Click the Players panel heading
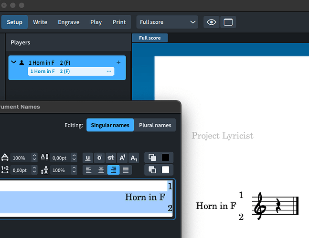Screen dimensions: 309x238 21,42
